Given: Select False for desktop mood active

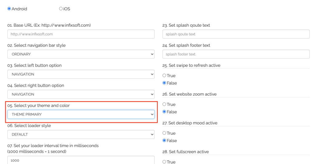Looking at the screenshot, I should (164, 141).
